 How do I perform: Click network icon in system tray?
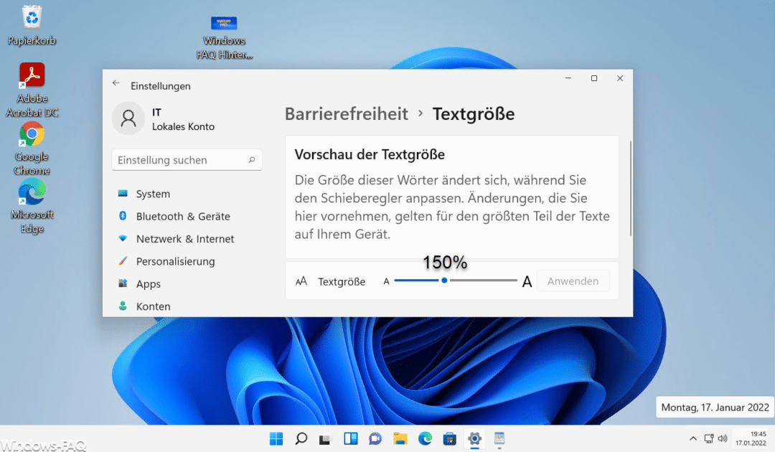[709, 438]
